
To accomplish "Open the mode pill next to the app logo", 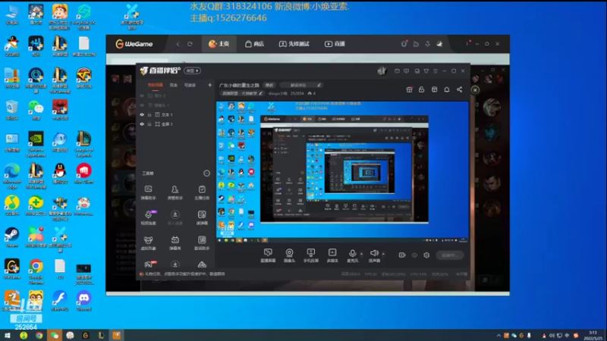I will (193, 70).
